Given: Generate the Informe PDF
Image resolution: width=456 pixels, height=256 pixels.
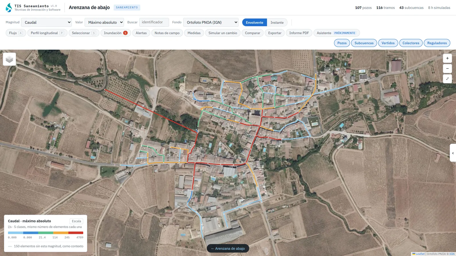Looking at the screenshot, I should pyautogui.click(x=299, y=33).
